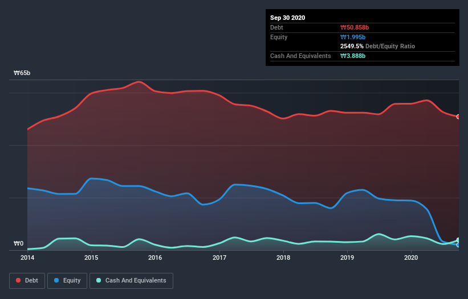Toggle the Debt series legend button

click(x=27, y=281)
